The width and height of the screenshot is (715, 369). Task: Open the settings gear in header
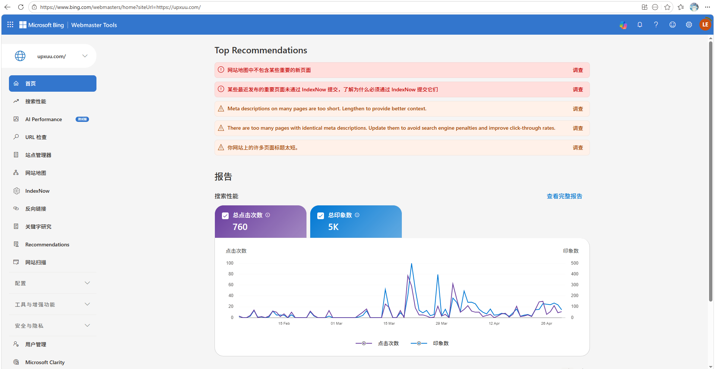pos(689,25)
